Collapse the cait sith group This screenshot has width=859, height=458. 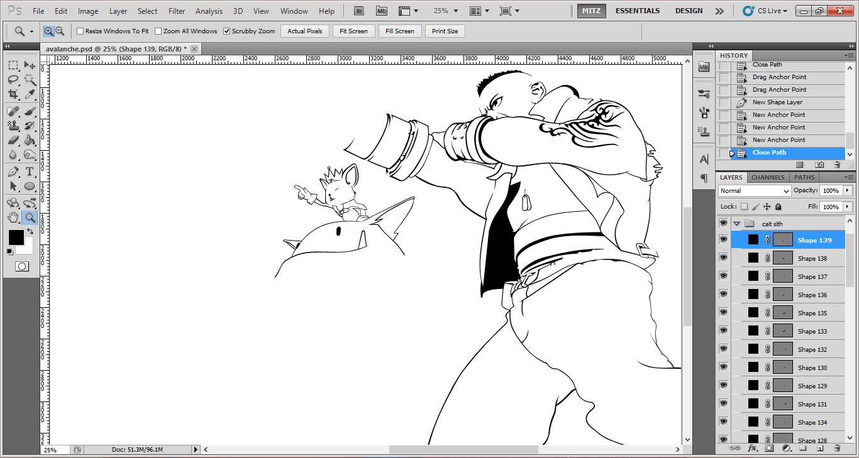[x=736, y=224]
